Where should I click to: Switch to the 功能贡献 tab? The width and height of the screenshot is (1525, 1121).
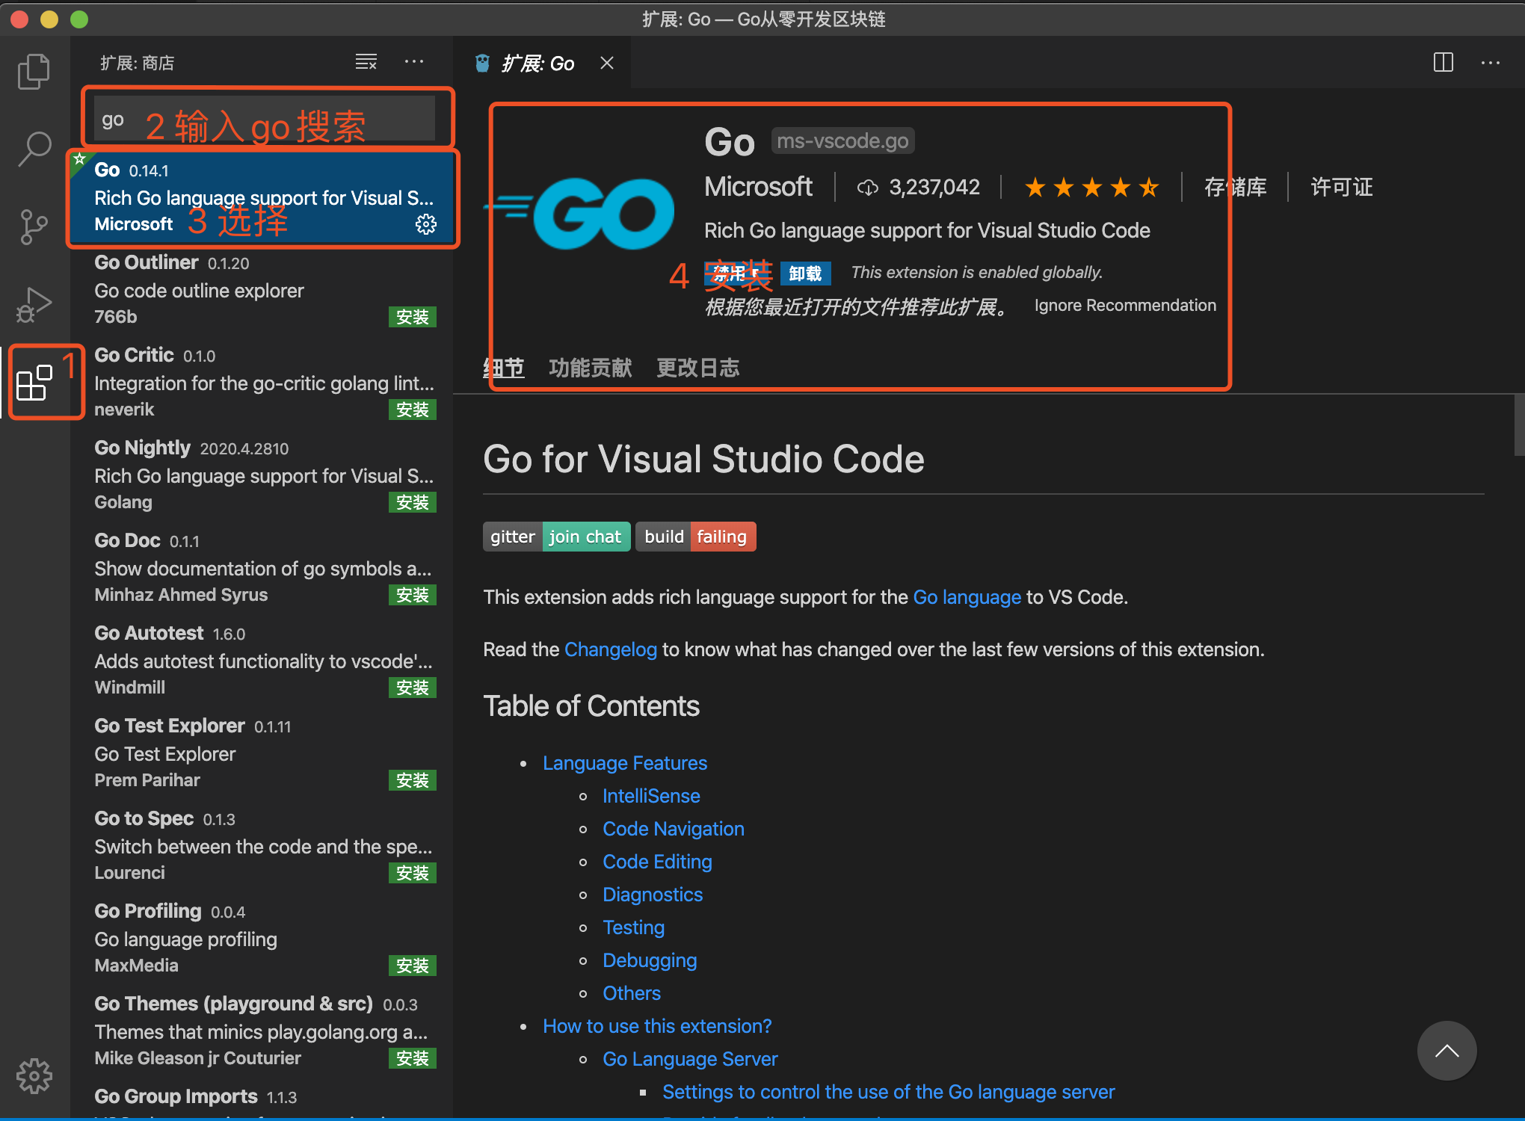click(591, 368)
